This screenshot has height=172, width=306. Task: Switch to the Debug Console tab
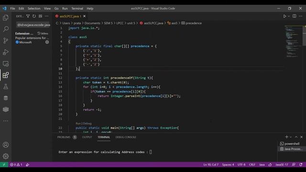coord(126,137)
